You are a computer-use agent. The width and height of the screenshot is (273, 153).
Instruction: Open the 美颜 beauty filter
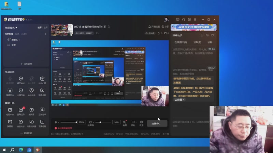click(x=125, y=123)
